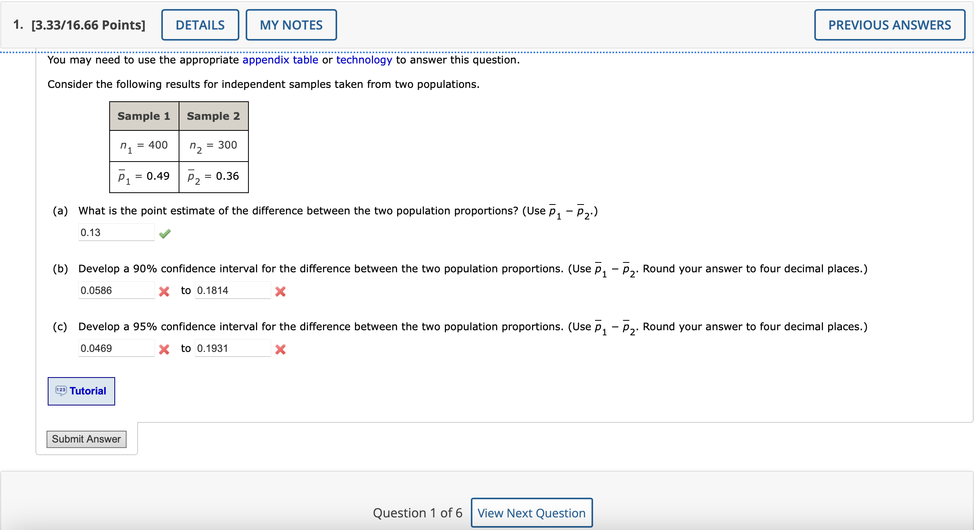Click the red X beside 0.0469
The image size is (974, 530).
tap(164, 350)
